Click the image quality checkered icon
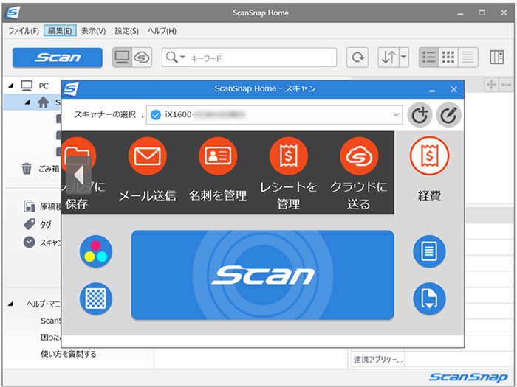The width and height of the screenshot is (517, 387). [96, 299]
